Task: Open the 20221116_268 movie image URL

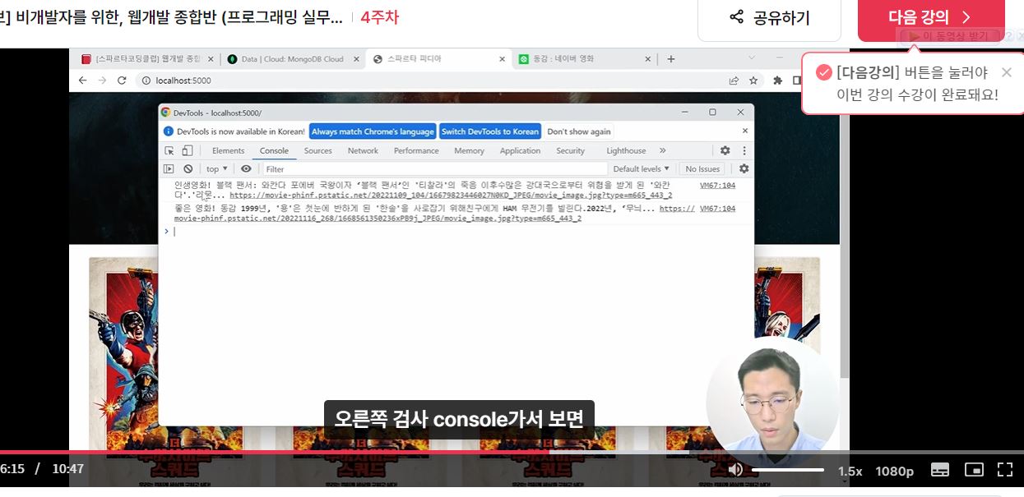Action: (x=378, y=219)
